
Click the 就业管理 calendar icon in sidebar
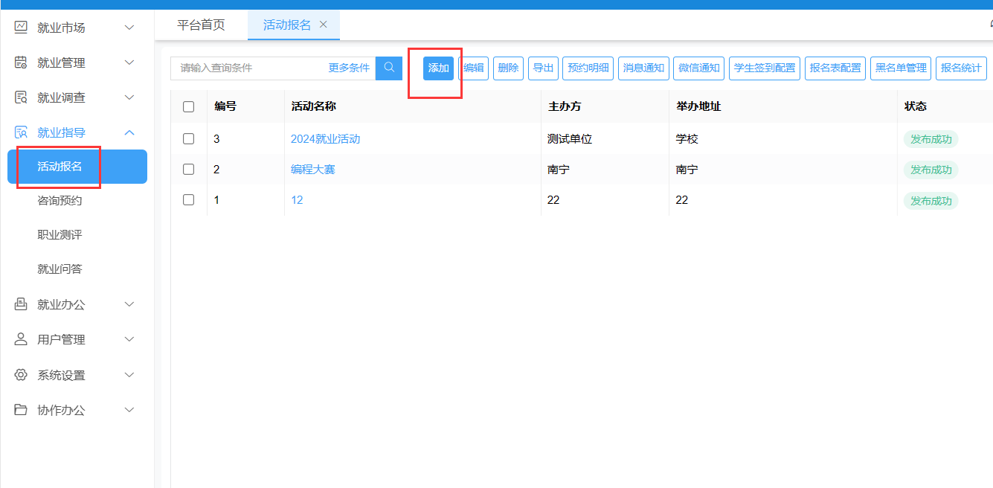[x=21, y=62]
